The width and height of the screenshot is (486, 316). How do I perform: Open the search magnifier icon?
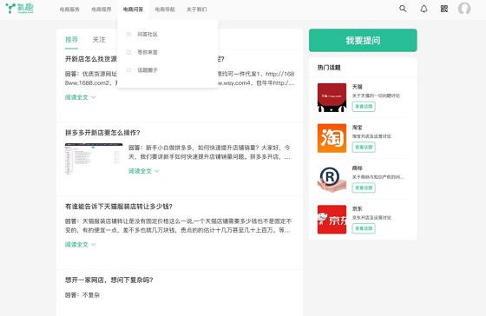403,9
